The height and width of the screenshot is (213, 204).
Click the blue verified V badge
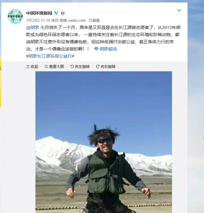[x=56, y=13]
